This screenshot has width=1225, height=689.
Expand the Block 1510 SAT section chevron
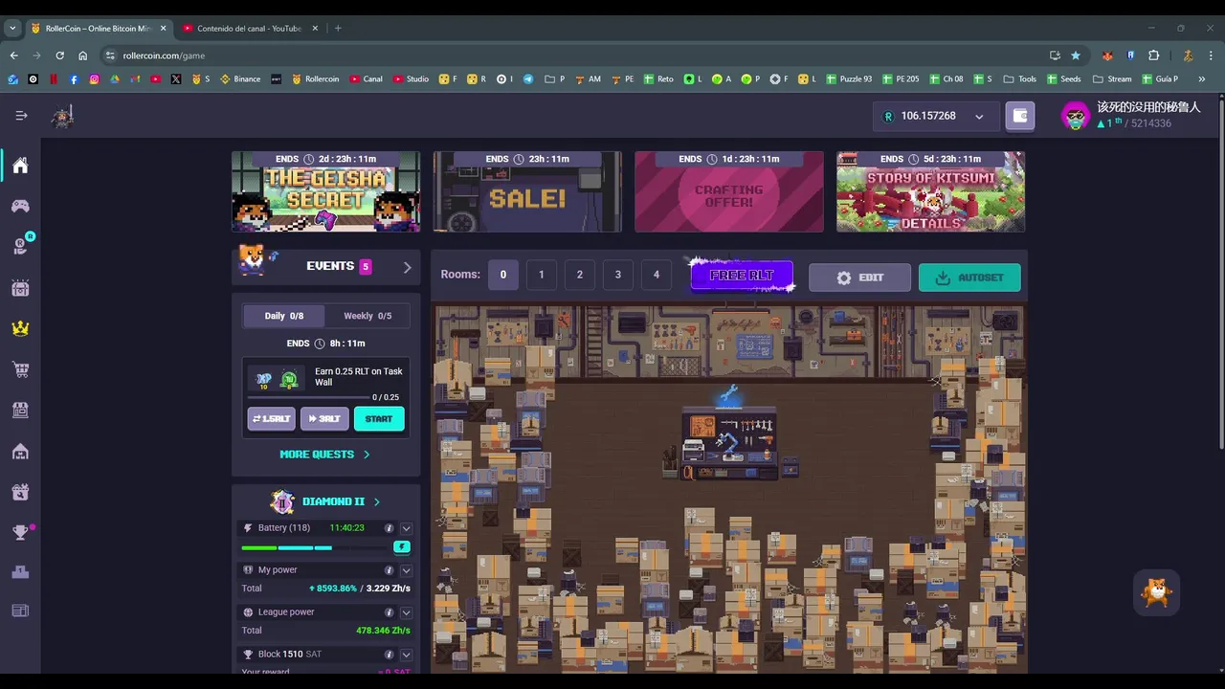pyautogui.click(x=407, y=655)
